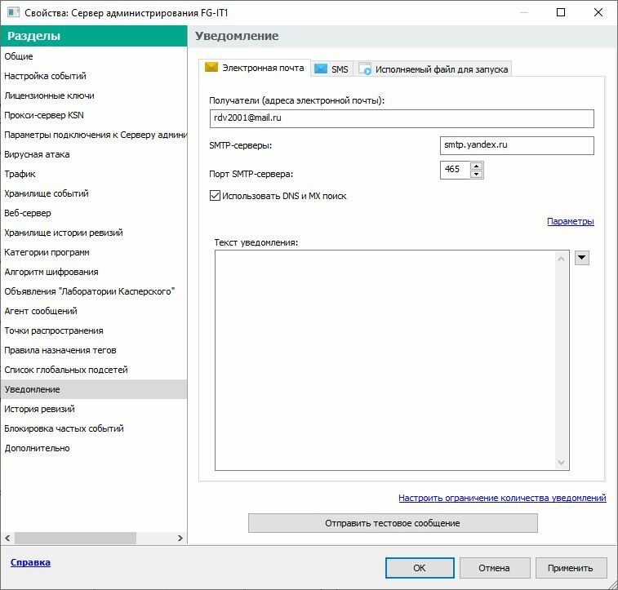Maximize the properties window

click(561, 12)
